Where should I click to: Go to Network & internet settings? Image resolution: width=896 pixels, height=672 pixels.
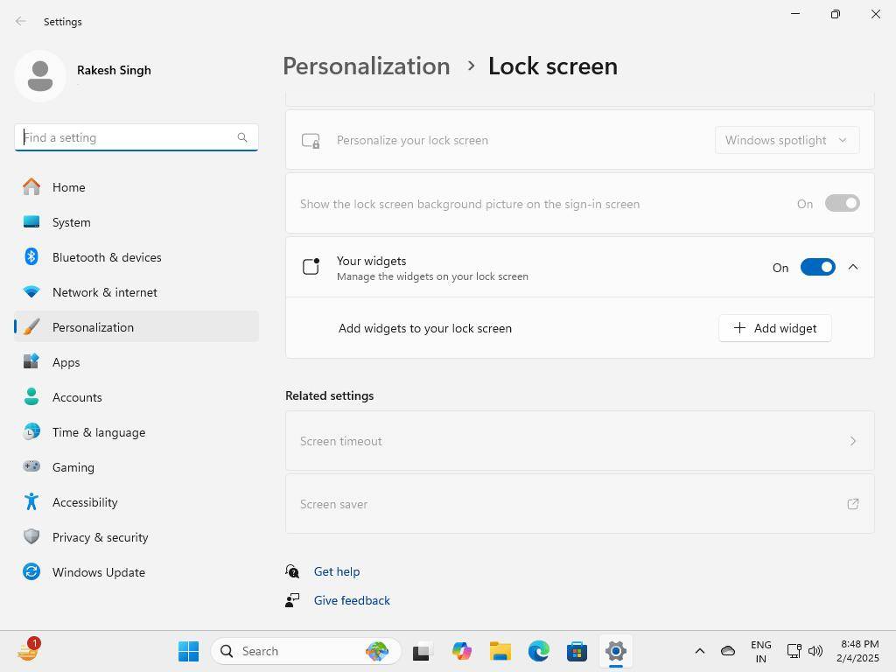click(136, 292)
